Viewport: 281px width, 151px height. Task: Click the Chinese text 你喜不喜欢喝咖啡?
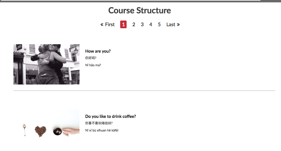click(99, 123)
